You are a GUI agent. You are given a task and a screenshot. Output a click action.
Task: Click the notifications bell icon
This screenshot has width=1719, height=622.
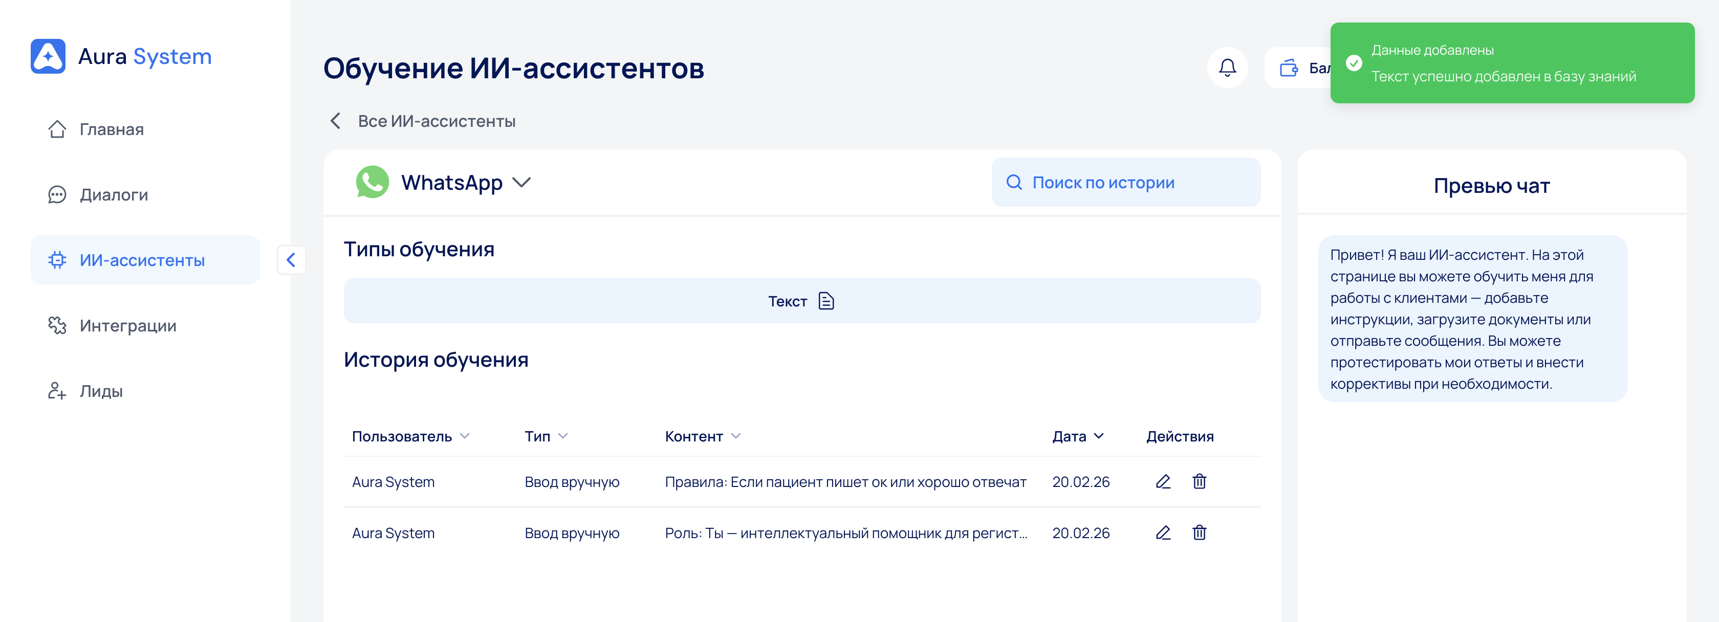point(1227,68)
